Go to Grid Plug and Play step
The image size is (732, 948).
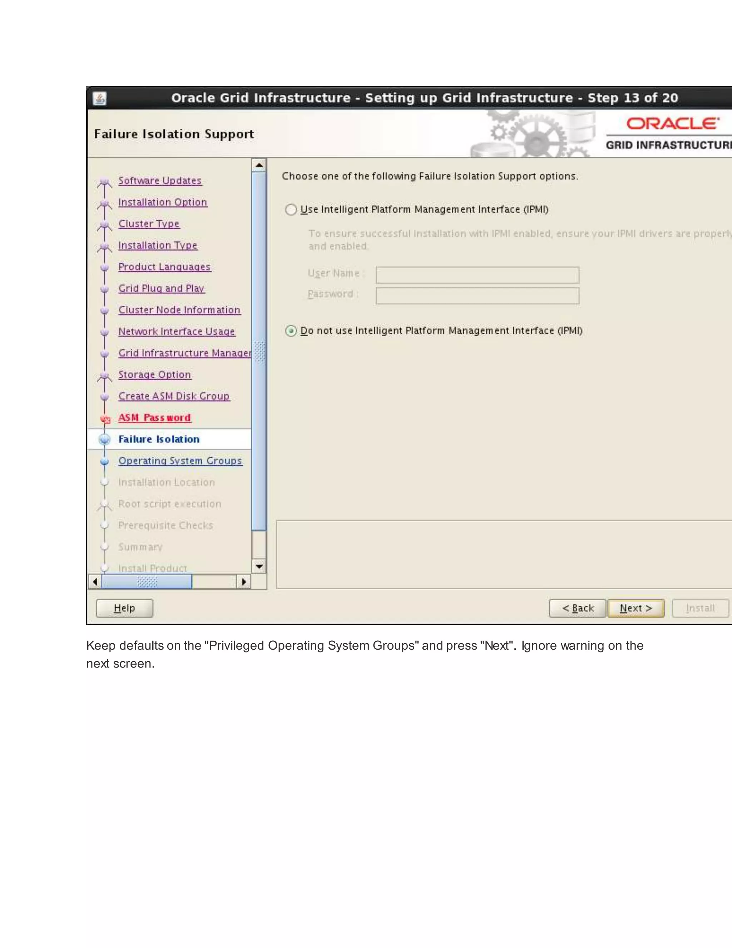pyautogui.click(x=161, y=288)
